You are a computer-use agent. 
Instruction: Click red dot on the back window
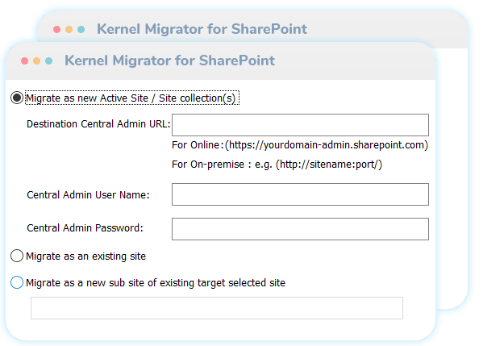(x=56, y=30)
